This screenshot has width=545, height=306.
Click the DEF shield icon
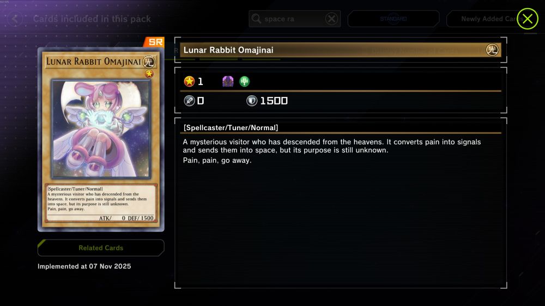(x=252, y=101)
